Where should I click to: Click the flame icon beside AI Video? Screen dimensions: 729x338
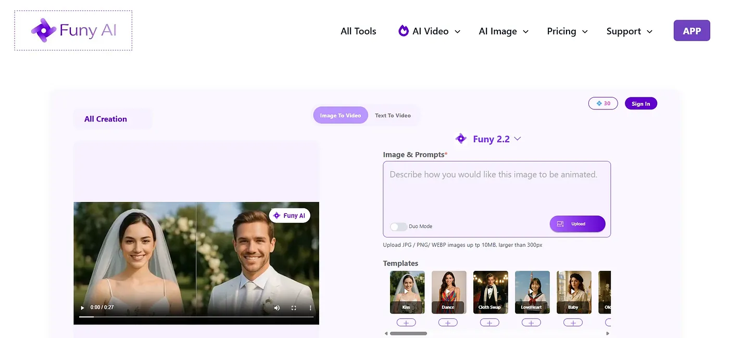coord(404,31)
